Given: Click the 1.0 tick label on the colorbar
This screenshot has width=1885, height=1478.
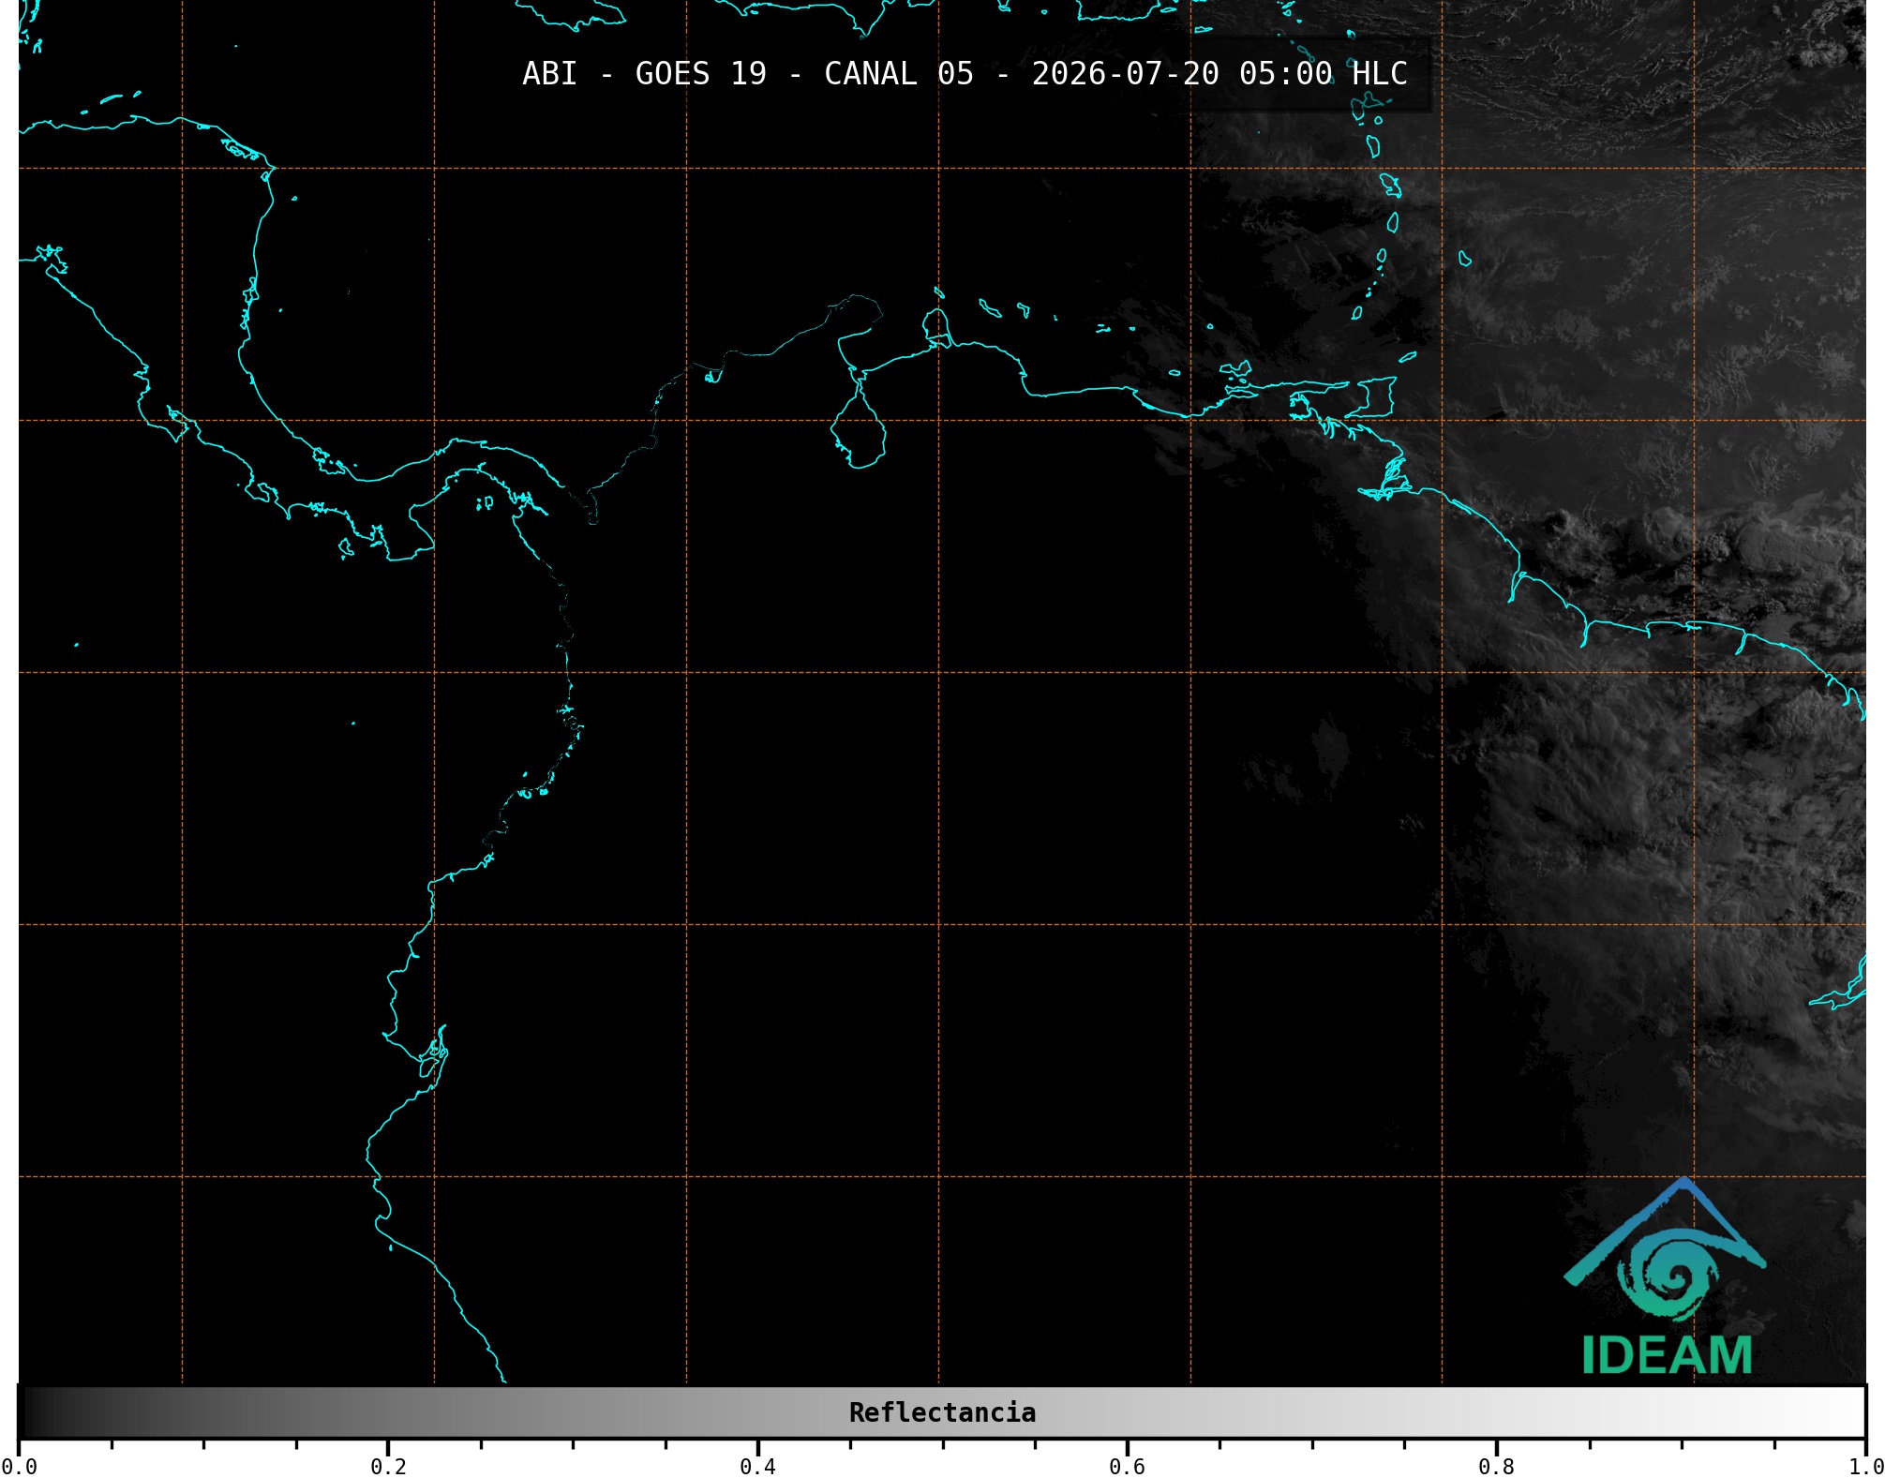Looking at the screenshot, I should [1865, 1466].
